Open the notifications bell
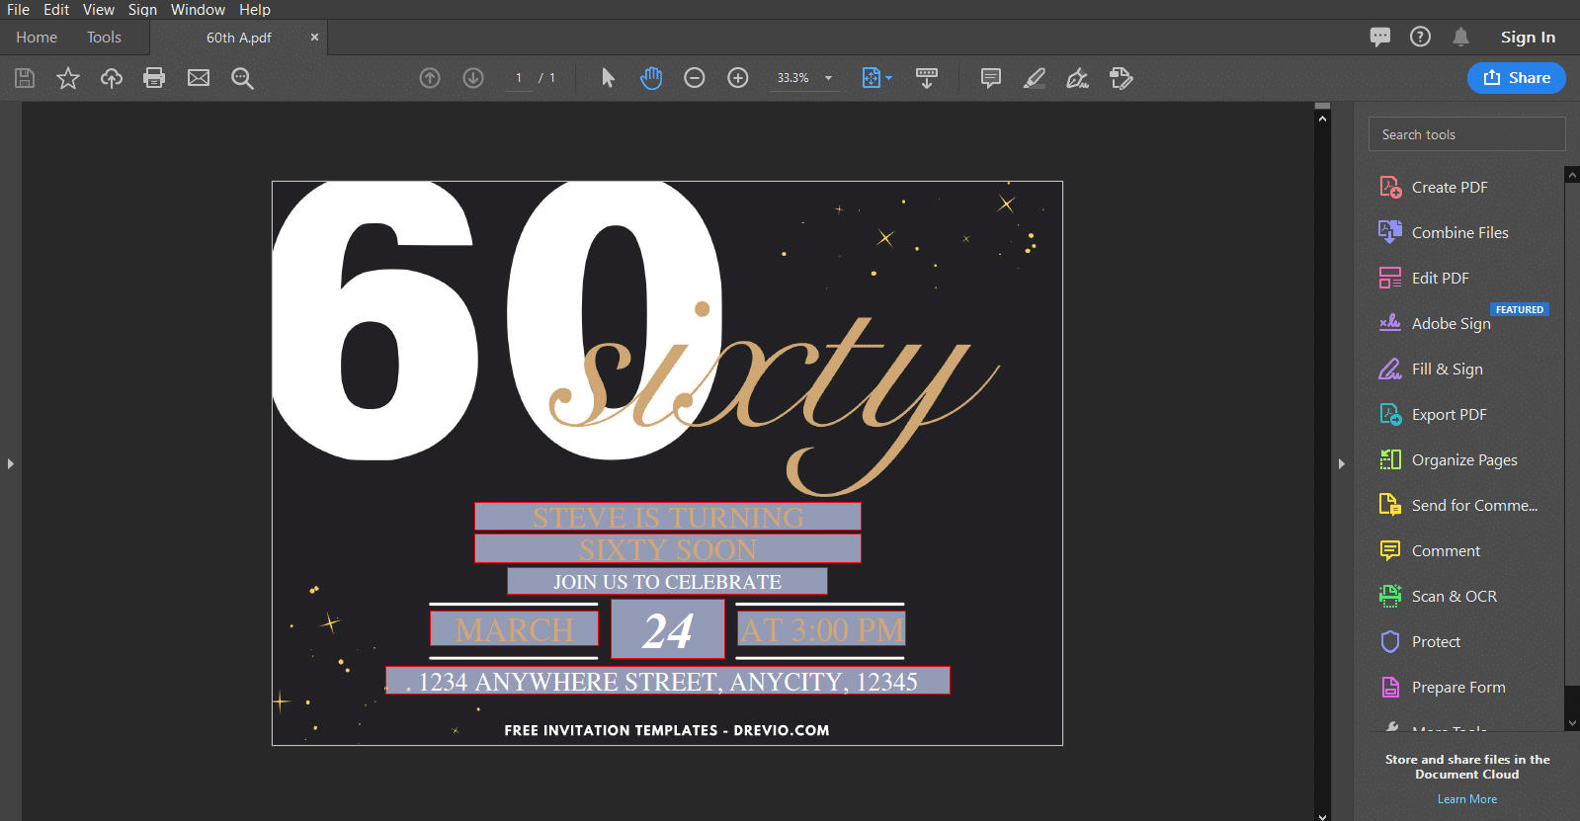 tap(1460, 38)
